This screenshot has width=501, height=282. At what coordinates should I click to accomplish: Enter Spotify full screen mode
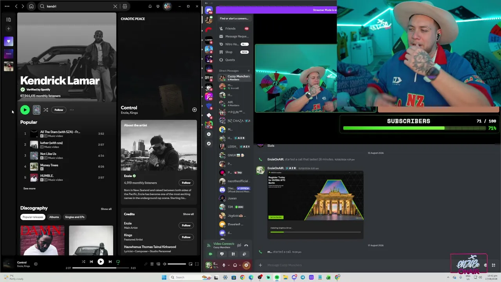(x=197, y=264)
